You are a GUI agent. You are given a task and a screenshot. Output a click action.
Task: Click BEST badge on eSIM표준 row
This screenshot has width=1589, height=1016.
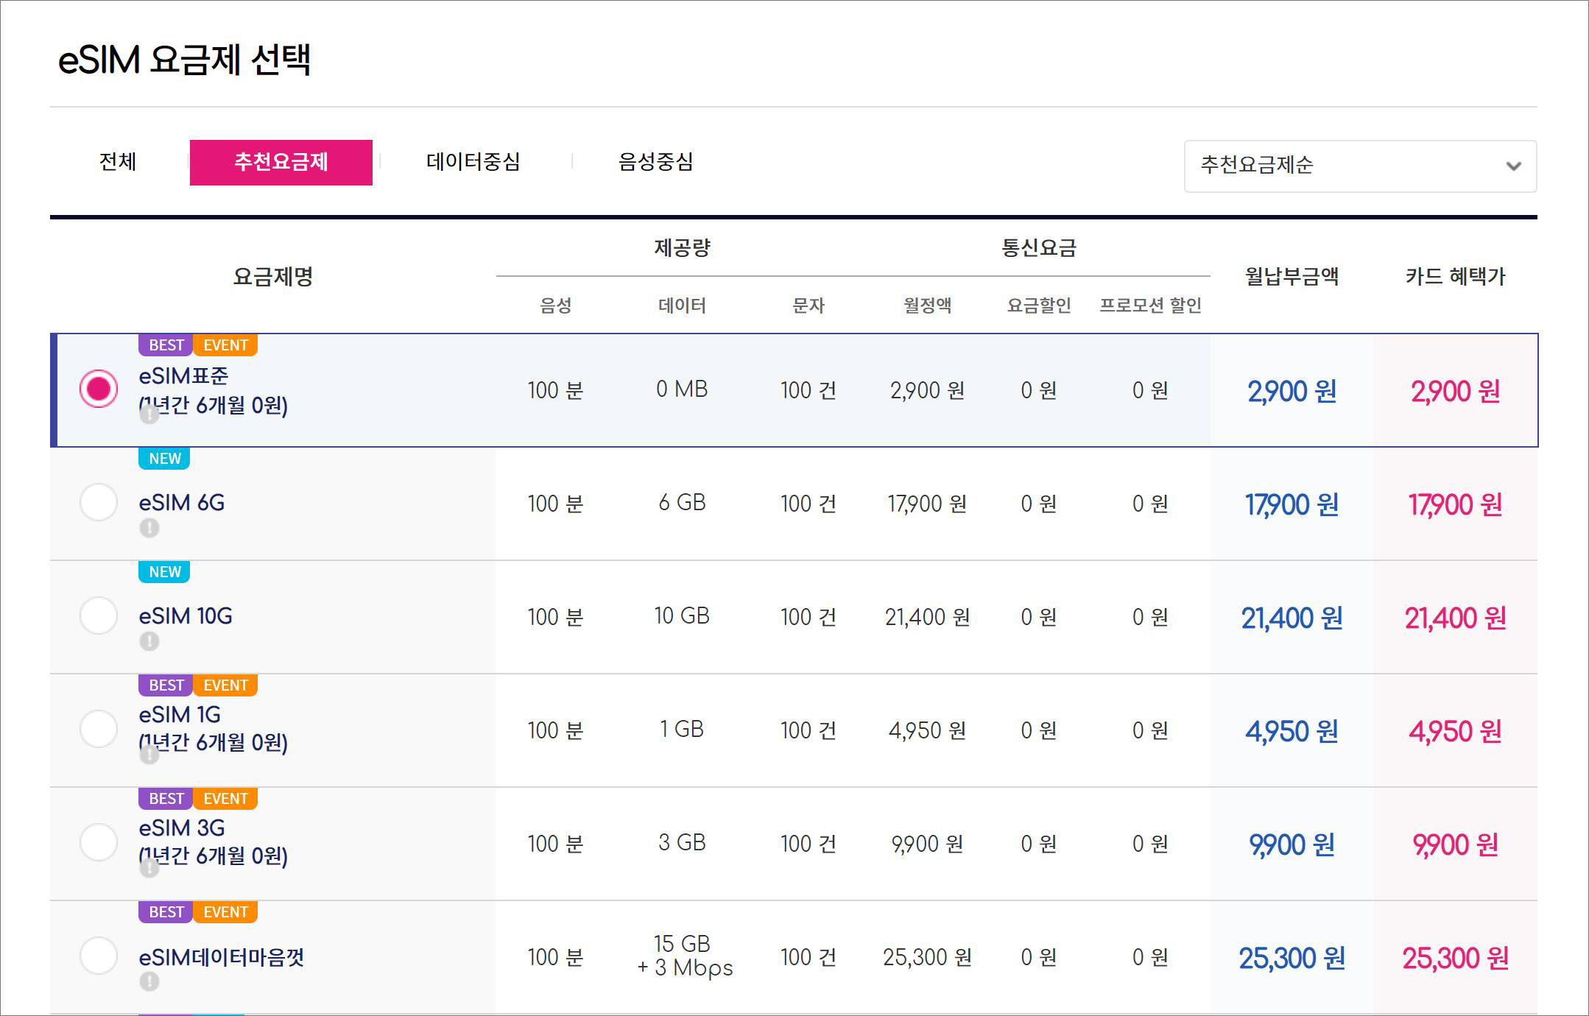pyautogui.click(x=166, y=345)
